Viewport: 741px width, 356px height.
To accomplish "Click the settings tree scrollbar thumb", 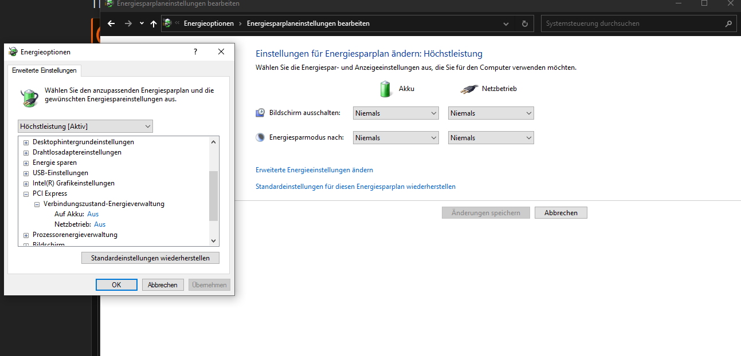I will tap(214, 196).
